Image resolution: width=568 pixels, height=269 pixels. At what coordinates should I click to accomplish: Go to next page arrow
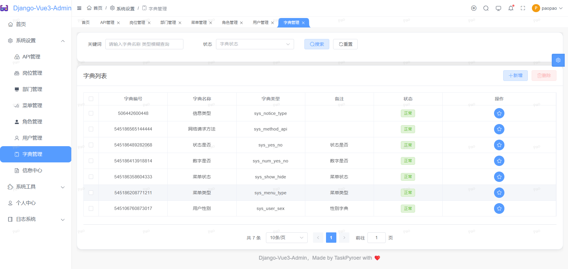click(344, 238)
